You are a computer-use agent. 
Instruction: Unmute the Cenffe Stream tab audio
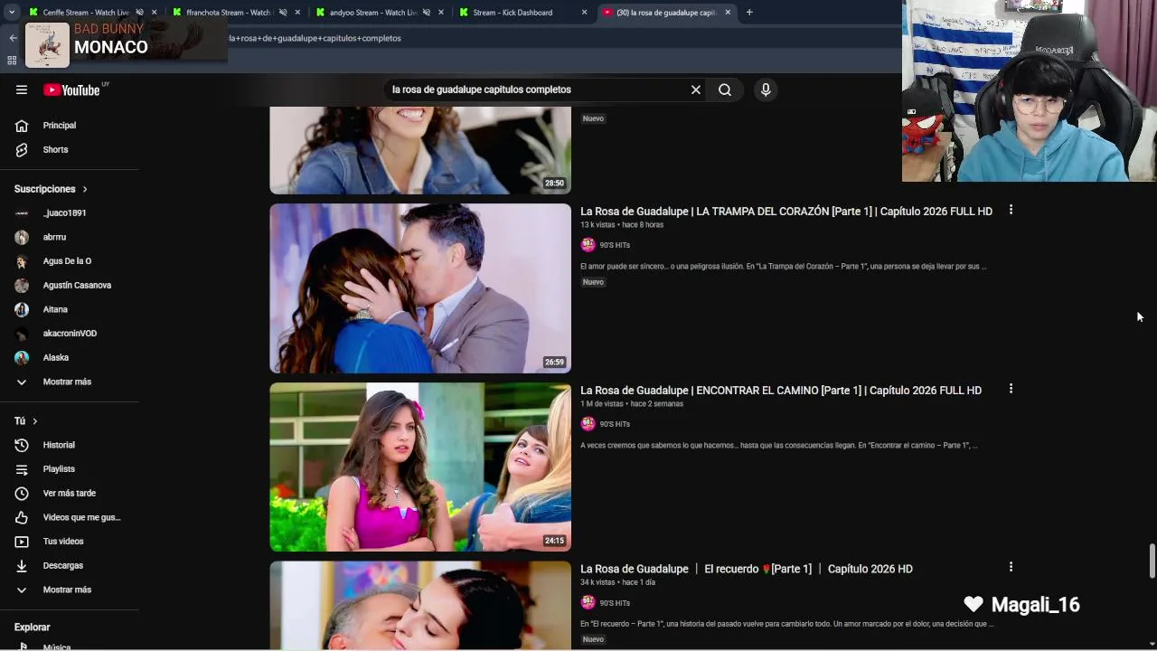pos(139,13)
